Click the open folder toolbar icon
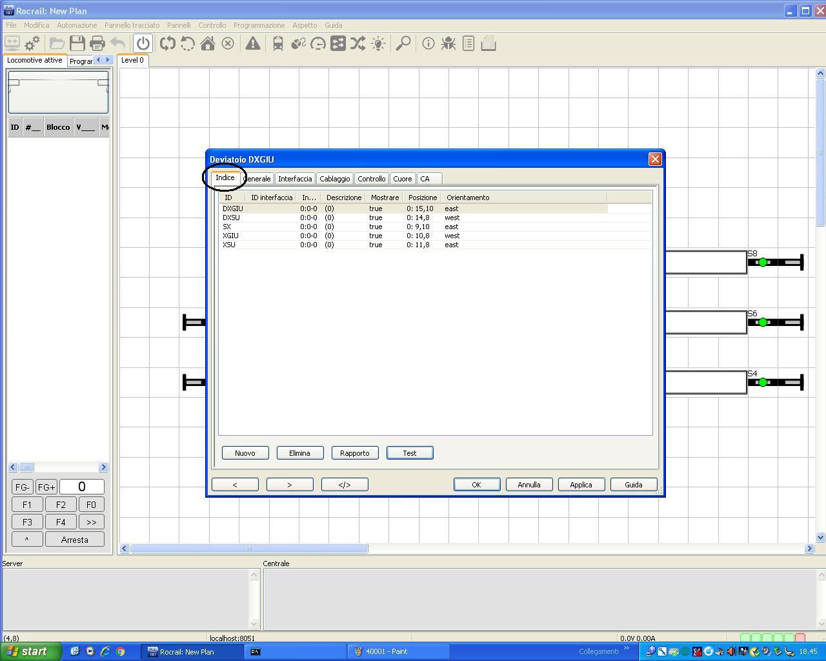Viewport: 826px width, 661px height. tap(57, 44)
